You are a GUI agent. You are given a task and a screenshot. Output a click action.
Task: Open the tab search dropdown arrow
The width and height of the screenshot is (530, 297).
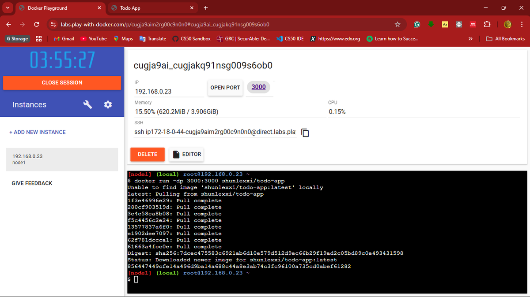click(8, 8)
